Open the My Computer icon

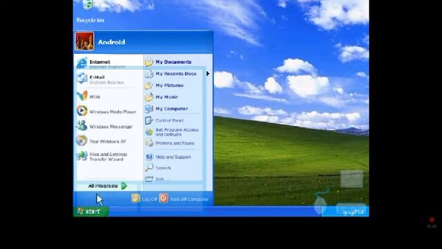[x=149, y=109]
